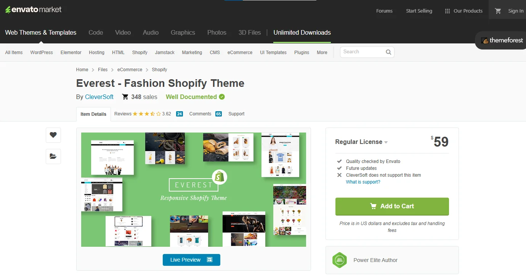Click the Shopify bag logo on preview

219,177
